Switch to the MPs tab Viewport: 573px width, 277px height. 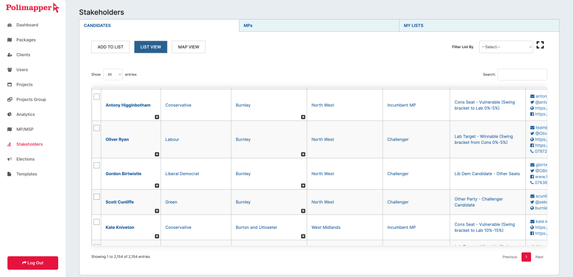coord(319,26)
